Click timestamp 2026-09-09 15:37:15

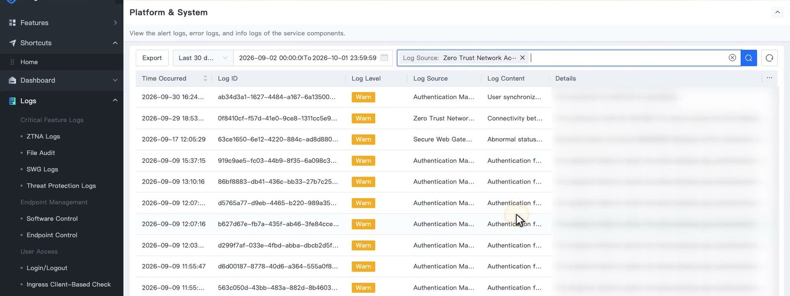[x=174, y=161]
